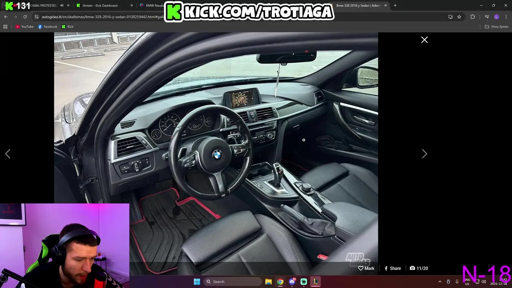Close the Stream - Kick Dashboard tab

click(x=132, y=6)
